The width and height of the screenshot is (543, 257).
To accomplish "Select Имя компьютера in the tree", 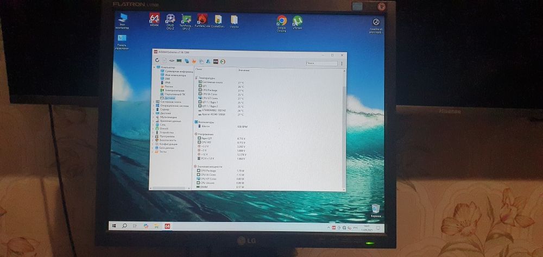I will click(x=173, y=75).
